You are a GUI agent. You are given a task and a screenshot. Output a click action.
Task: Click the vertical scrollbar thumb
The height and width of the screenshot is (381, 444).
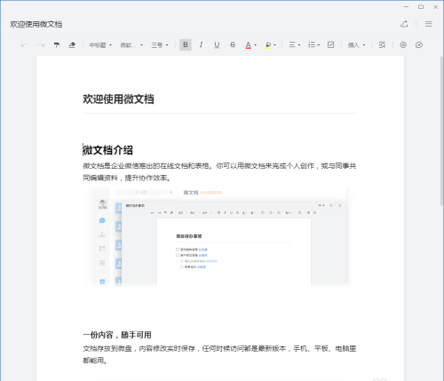coord(442,131)
